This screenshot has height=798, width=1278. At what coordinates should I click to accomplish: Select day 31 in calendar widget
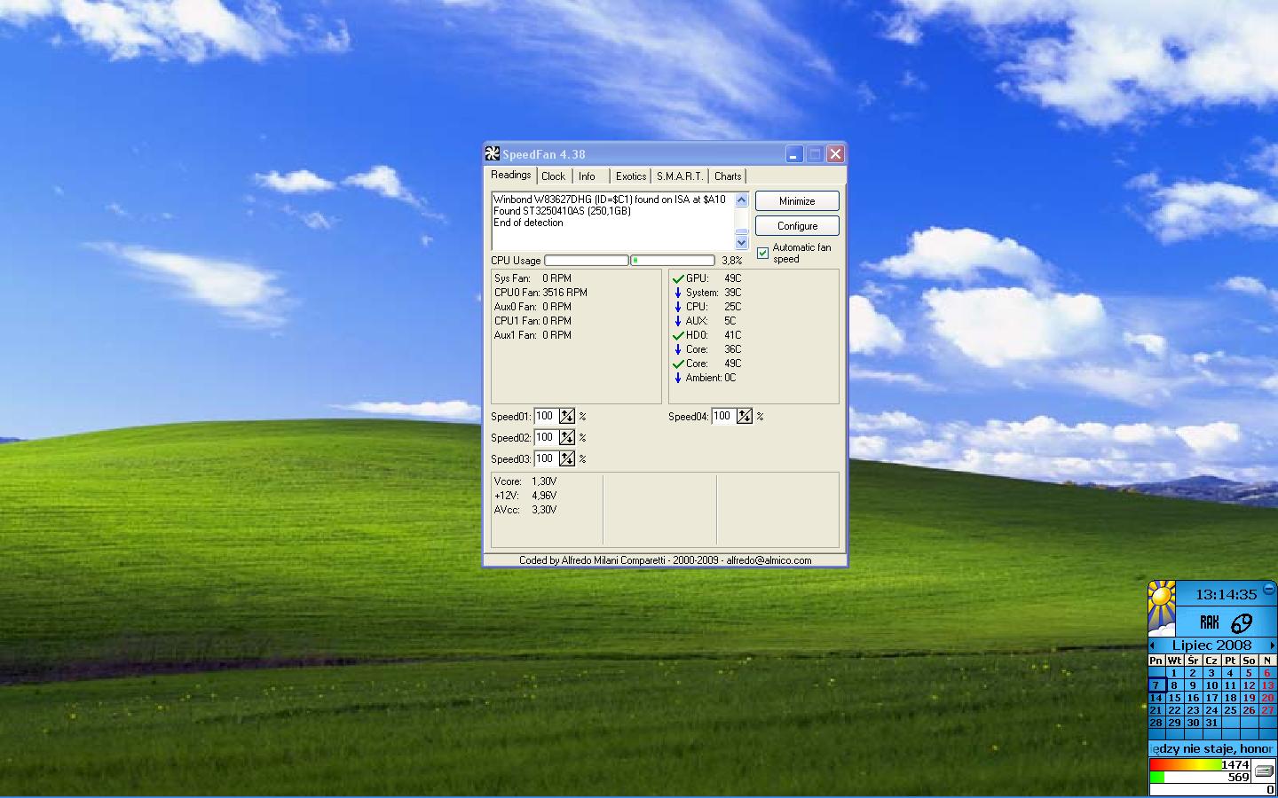point(1211,723)
